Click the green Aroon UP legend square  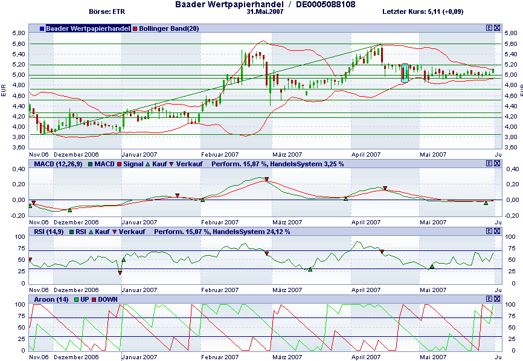coord(76,299)
